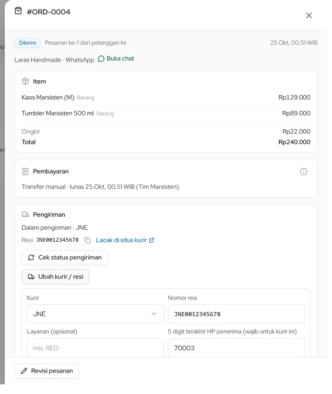Click the Dikirim status badge

click(28, 43)
